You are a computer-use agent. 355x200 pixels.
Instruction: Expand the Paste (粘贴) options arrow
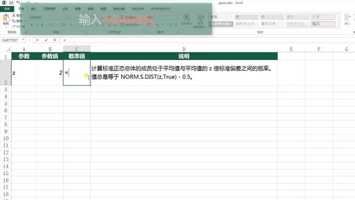click(6, 27)
